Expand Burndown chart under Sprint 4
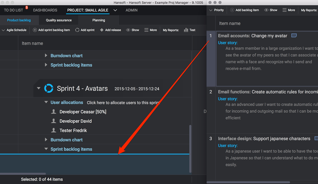 (x=46, y=140)
